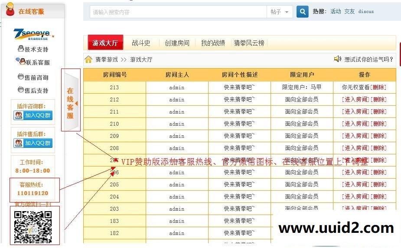Open the 创建房间 tab
Image resolution: width=401 pixels, height=248 pixels.
click(x=177, y=43)
